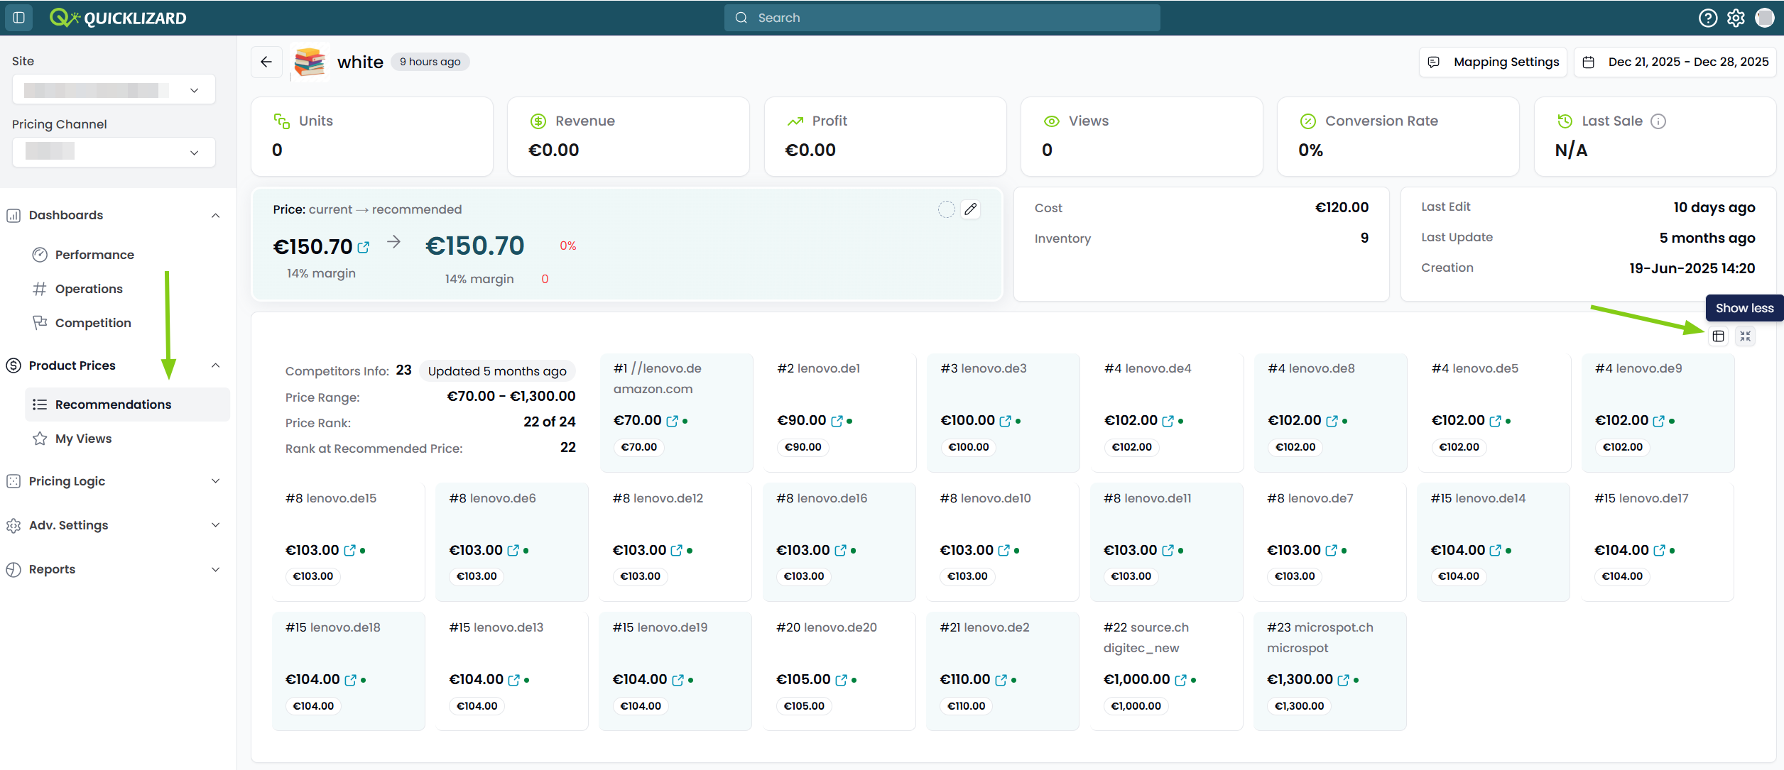The height and width of the screenshot is (770, 1784).
Task: Click the €110.00 pill under lenovo.de2
Action: click(966, 706)
